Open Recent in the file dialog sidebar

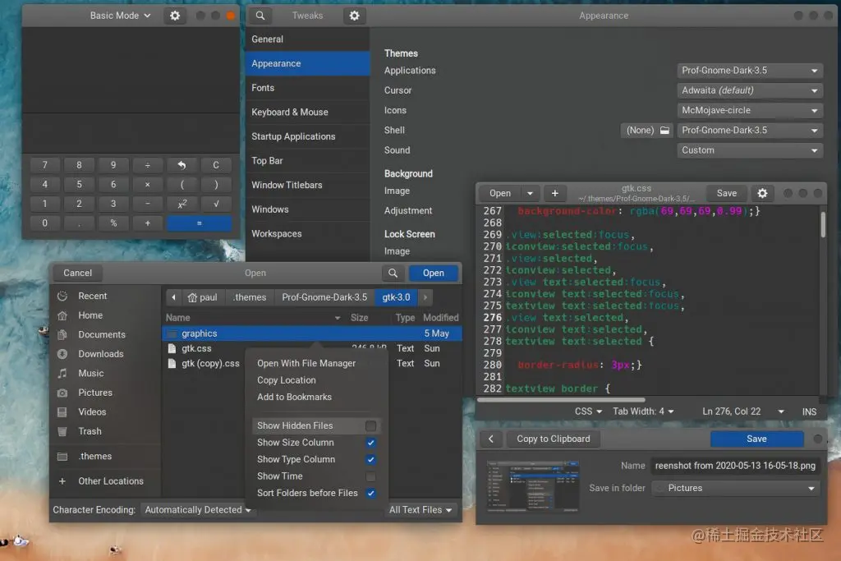106,296
